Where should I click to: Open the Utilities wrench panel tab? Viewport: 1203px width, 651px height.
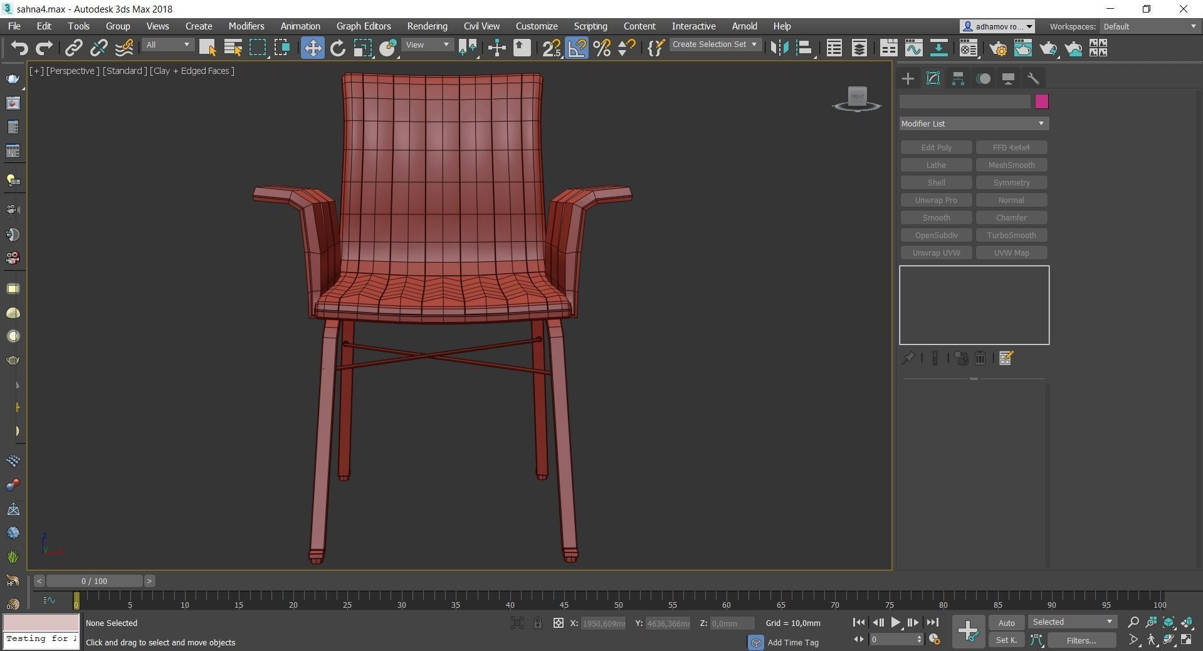[x=1033, y=78]
